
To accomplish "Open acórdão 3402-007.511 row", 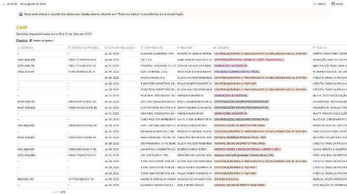I will coord(26,72).
